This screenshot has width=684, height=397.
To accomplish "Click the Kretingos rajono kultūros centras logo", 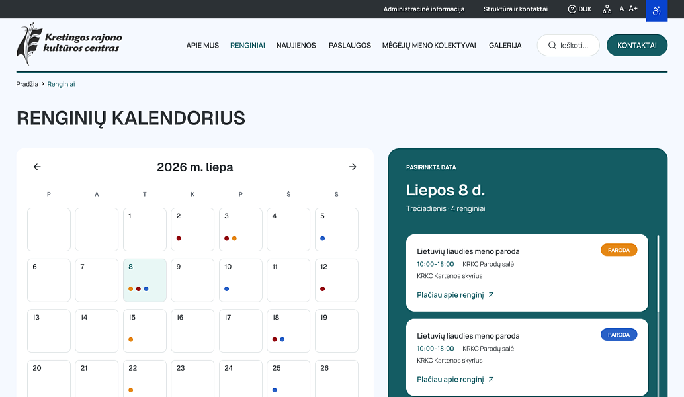I will coord(69,44).
